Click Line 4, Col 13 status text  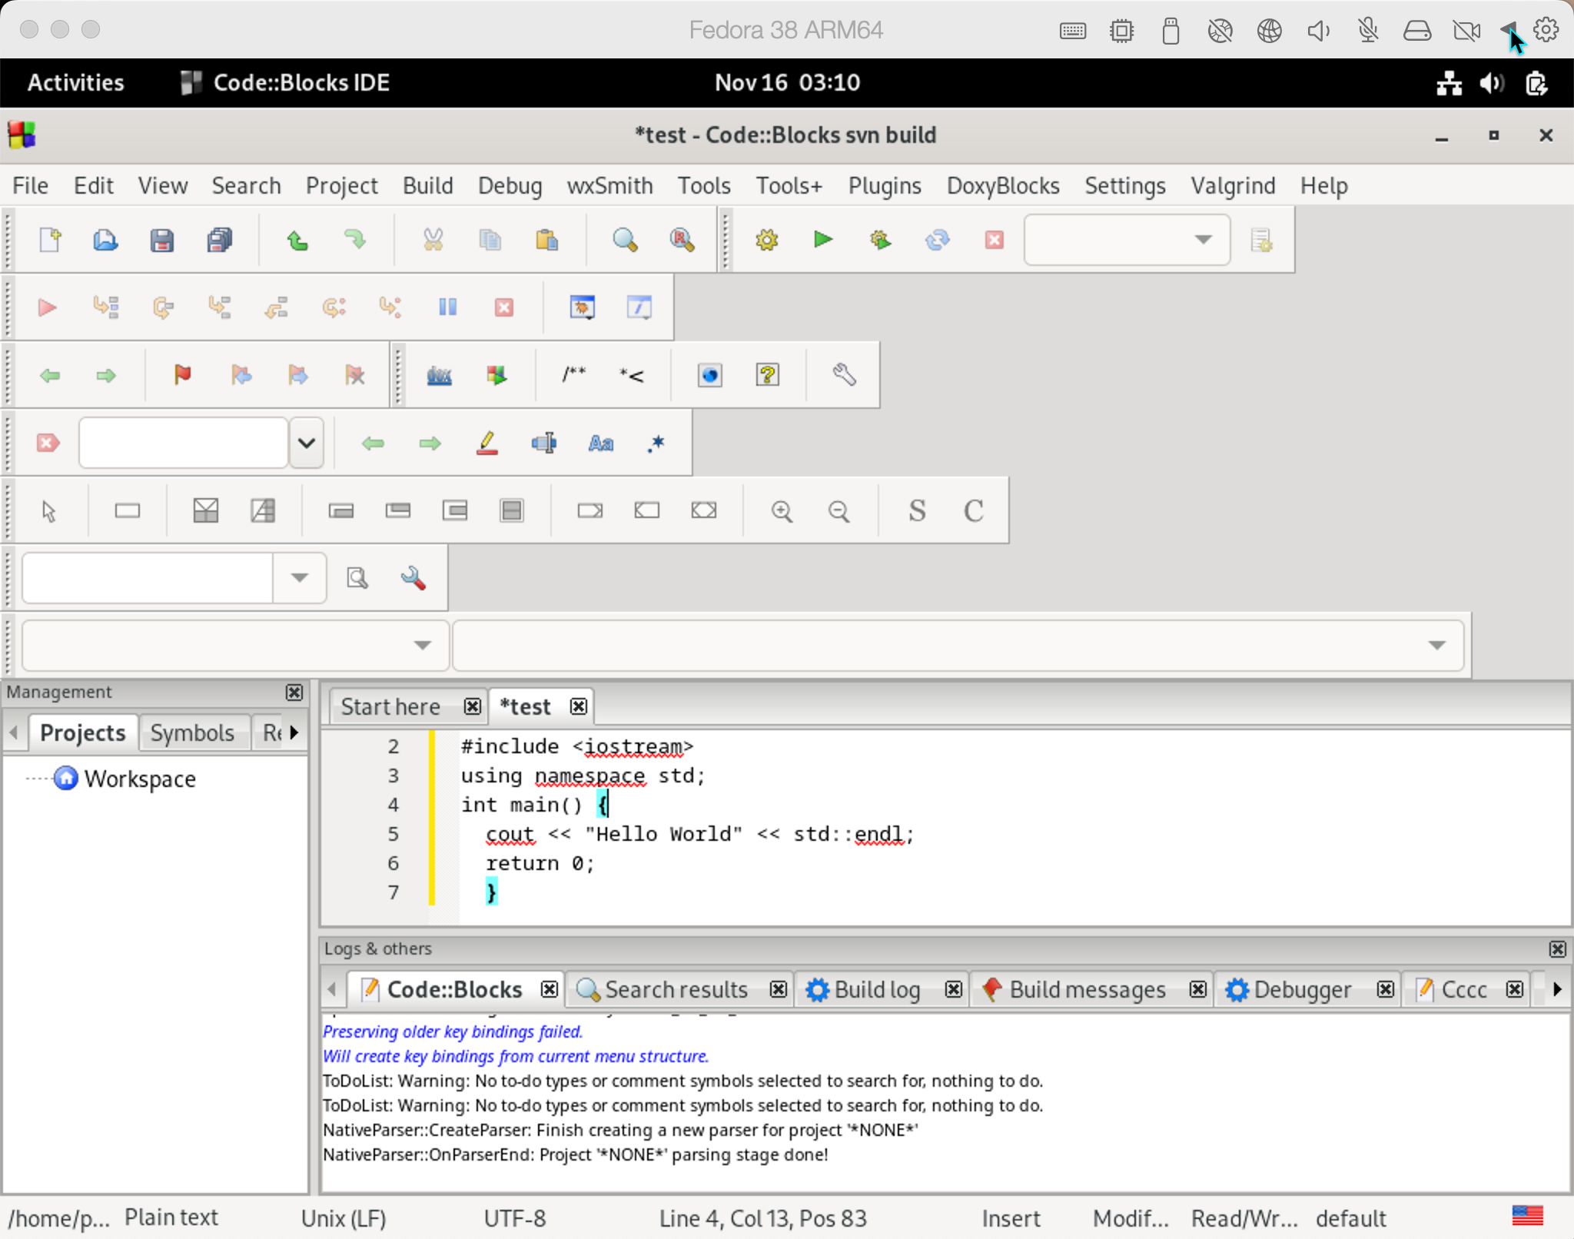point(762,1219)
